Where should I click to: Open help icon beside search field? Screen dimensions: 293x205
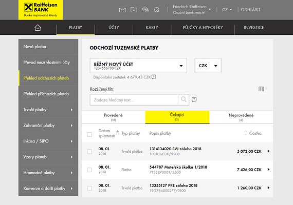[194, 99]
